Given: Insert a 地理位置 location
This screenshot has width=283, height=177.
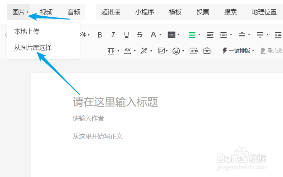Looking at the screenshot, I should click(264, 12).
